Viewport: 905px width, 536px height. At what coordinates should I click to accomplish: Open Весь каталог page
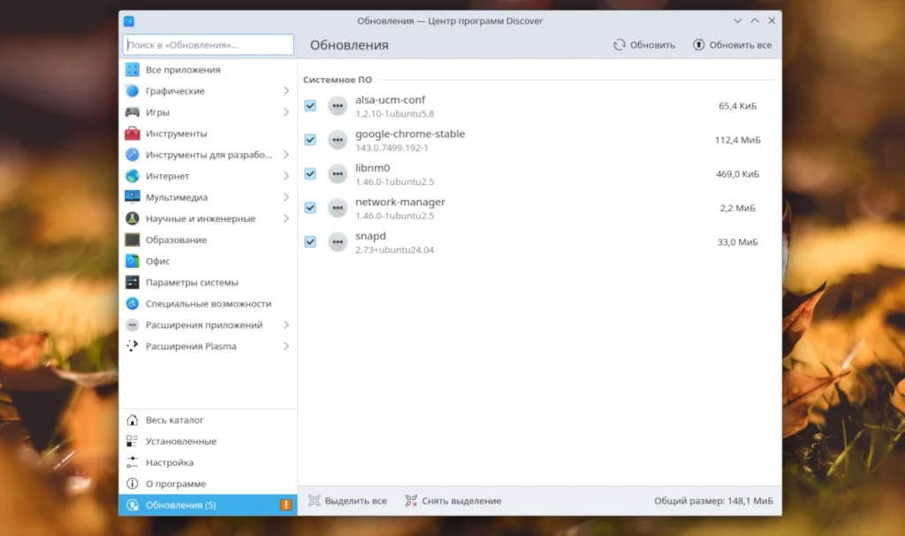tap(208, 420)
